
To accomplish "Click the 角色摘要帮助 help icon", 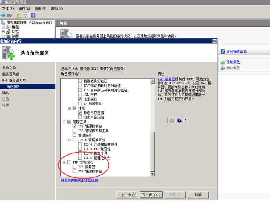I will (x=222, y=52).
